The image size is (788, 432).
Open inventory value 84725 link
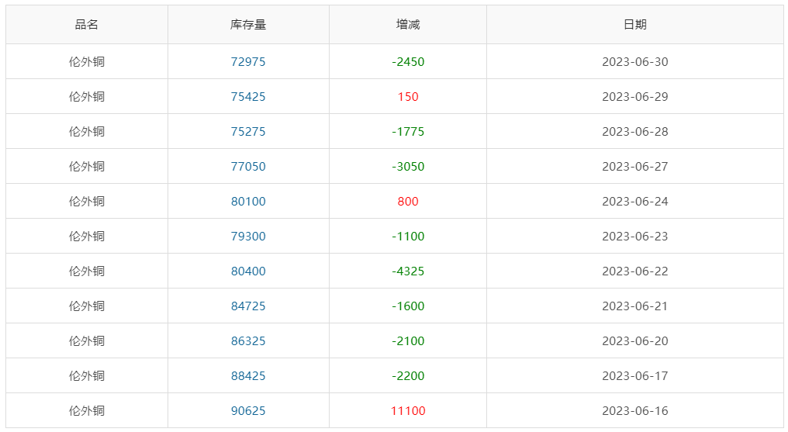(248, 306)
